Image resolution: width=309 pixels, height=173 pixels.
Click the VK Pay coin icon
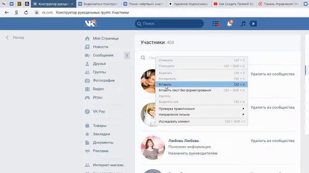[87, 111]
